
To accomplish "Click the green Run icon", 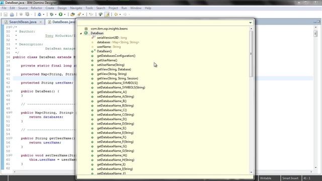I will [x=60, y=15].
